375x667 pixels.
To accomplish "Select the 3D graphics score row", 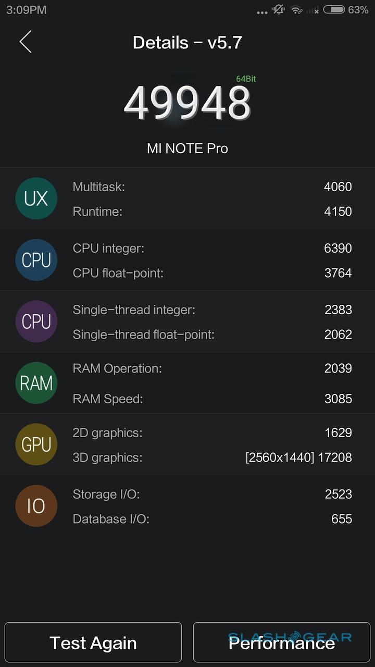I will point(212,458).
